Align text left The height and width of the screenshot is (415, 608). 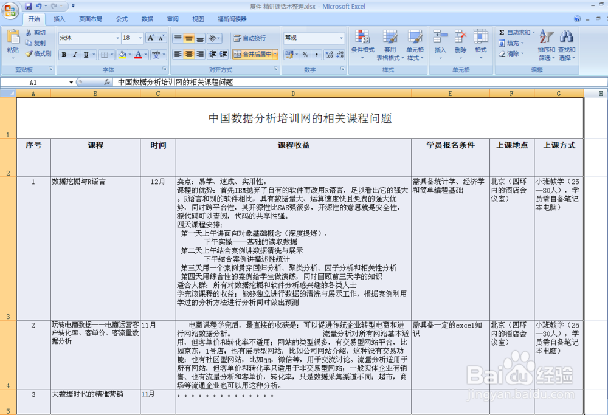click(x=178, y=54)
